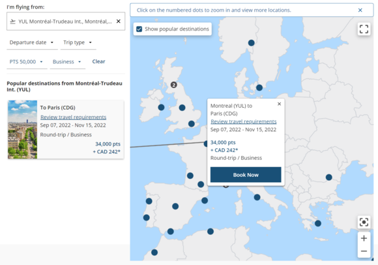This screenshot has height=265, width=378.
Task: Clear the YUL airport field with X
Action: [x=119, y=22]
